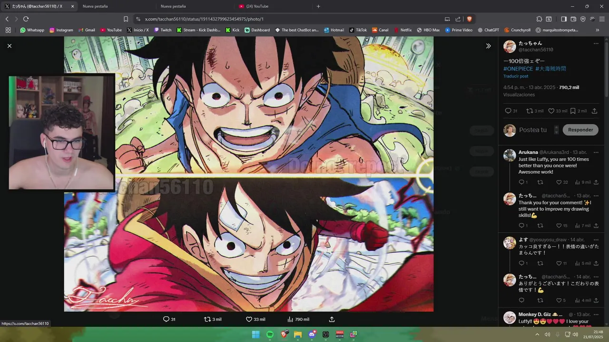Click sidebar repost icon showing 3 mil
This screenshot has width=609, height=342.
530,111
